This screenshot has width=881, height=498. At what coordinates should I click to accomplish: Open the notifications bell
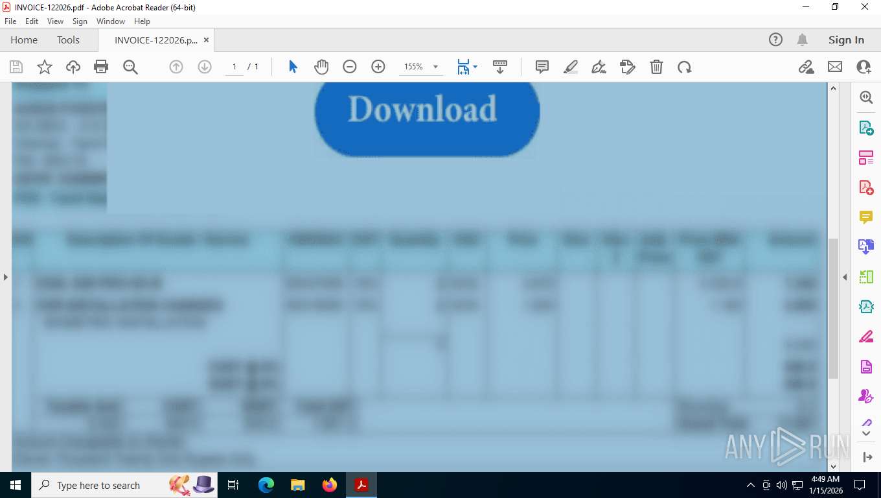[x=802, y=40]
